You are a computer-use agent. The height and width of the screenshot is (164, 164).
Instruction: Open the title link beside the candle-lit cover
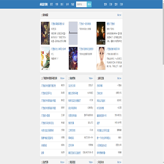(111, 24)
